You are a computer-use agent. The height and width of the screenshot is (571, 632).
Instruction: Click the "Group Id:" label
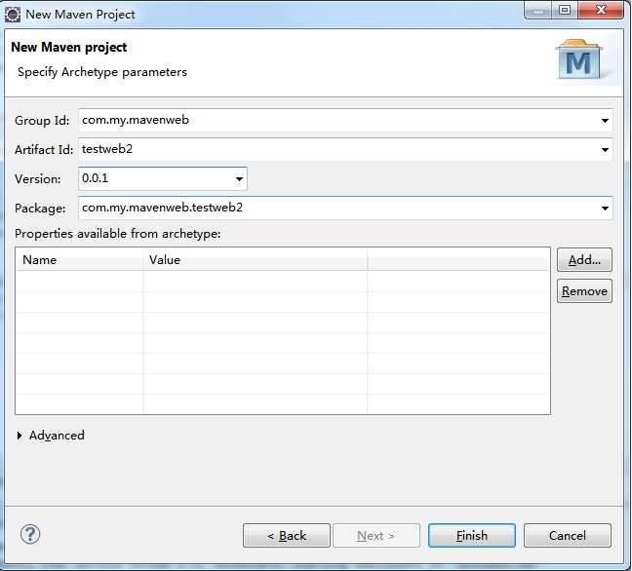42,121
